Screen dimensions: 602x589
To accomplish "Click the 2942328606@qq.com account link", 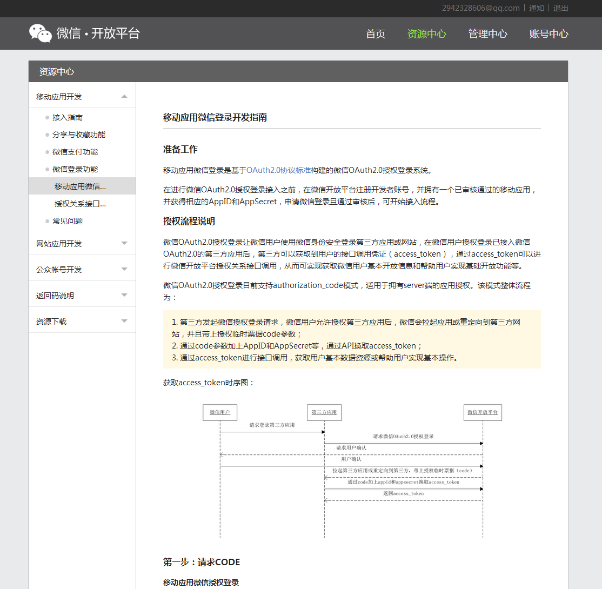I will click(x=480, y=8).
